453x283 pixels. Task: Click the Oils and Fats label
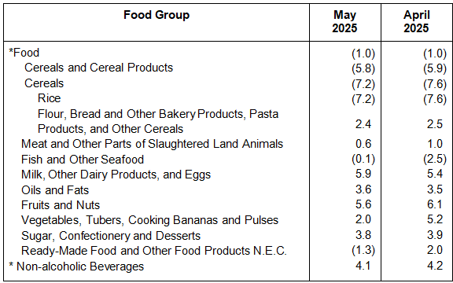tap(55, 190)
